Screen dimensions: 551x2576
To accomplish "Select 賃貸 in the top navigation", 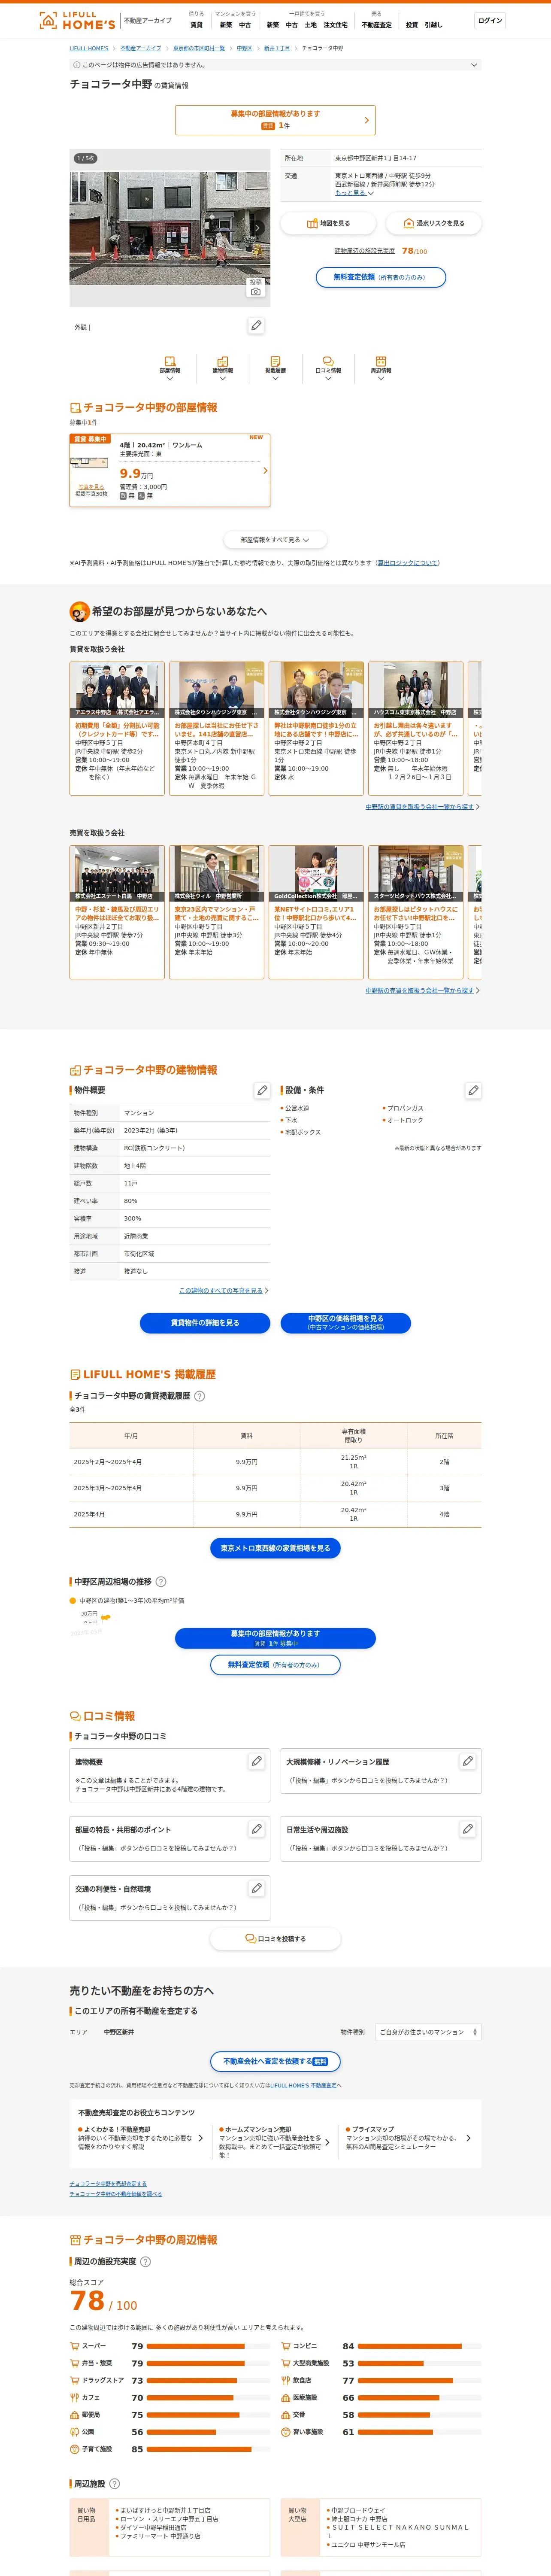I will (x=196, y=25).
